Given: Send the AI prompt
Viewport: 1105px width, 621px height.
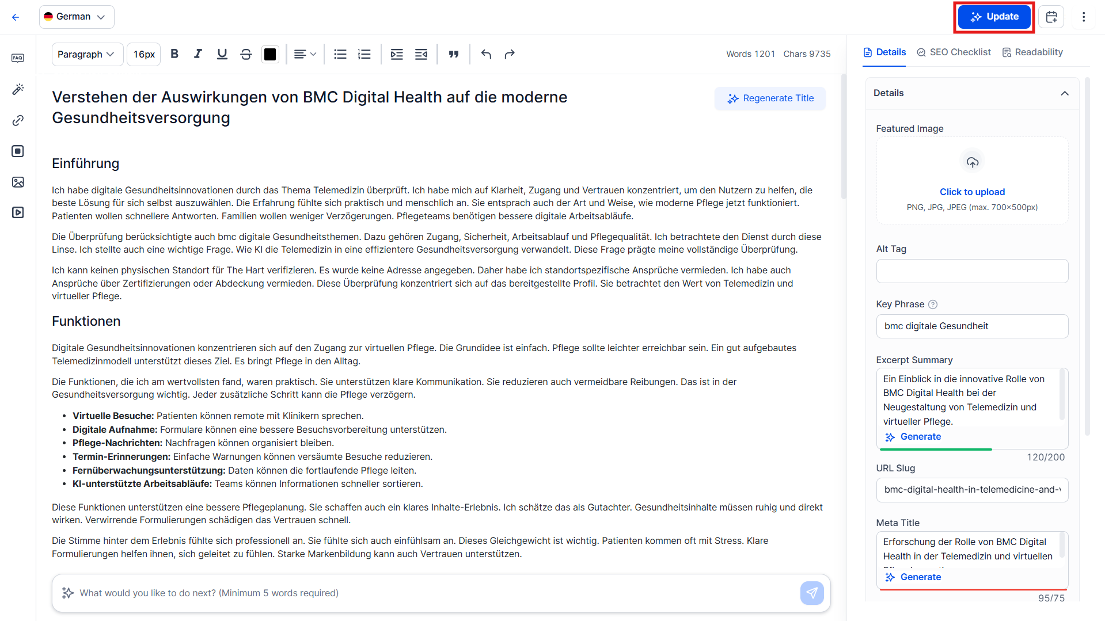Looking at the screenshot, I should click(x=812, y=593).
